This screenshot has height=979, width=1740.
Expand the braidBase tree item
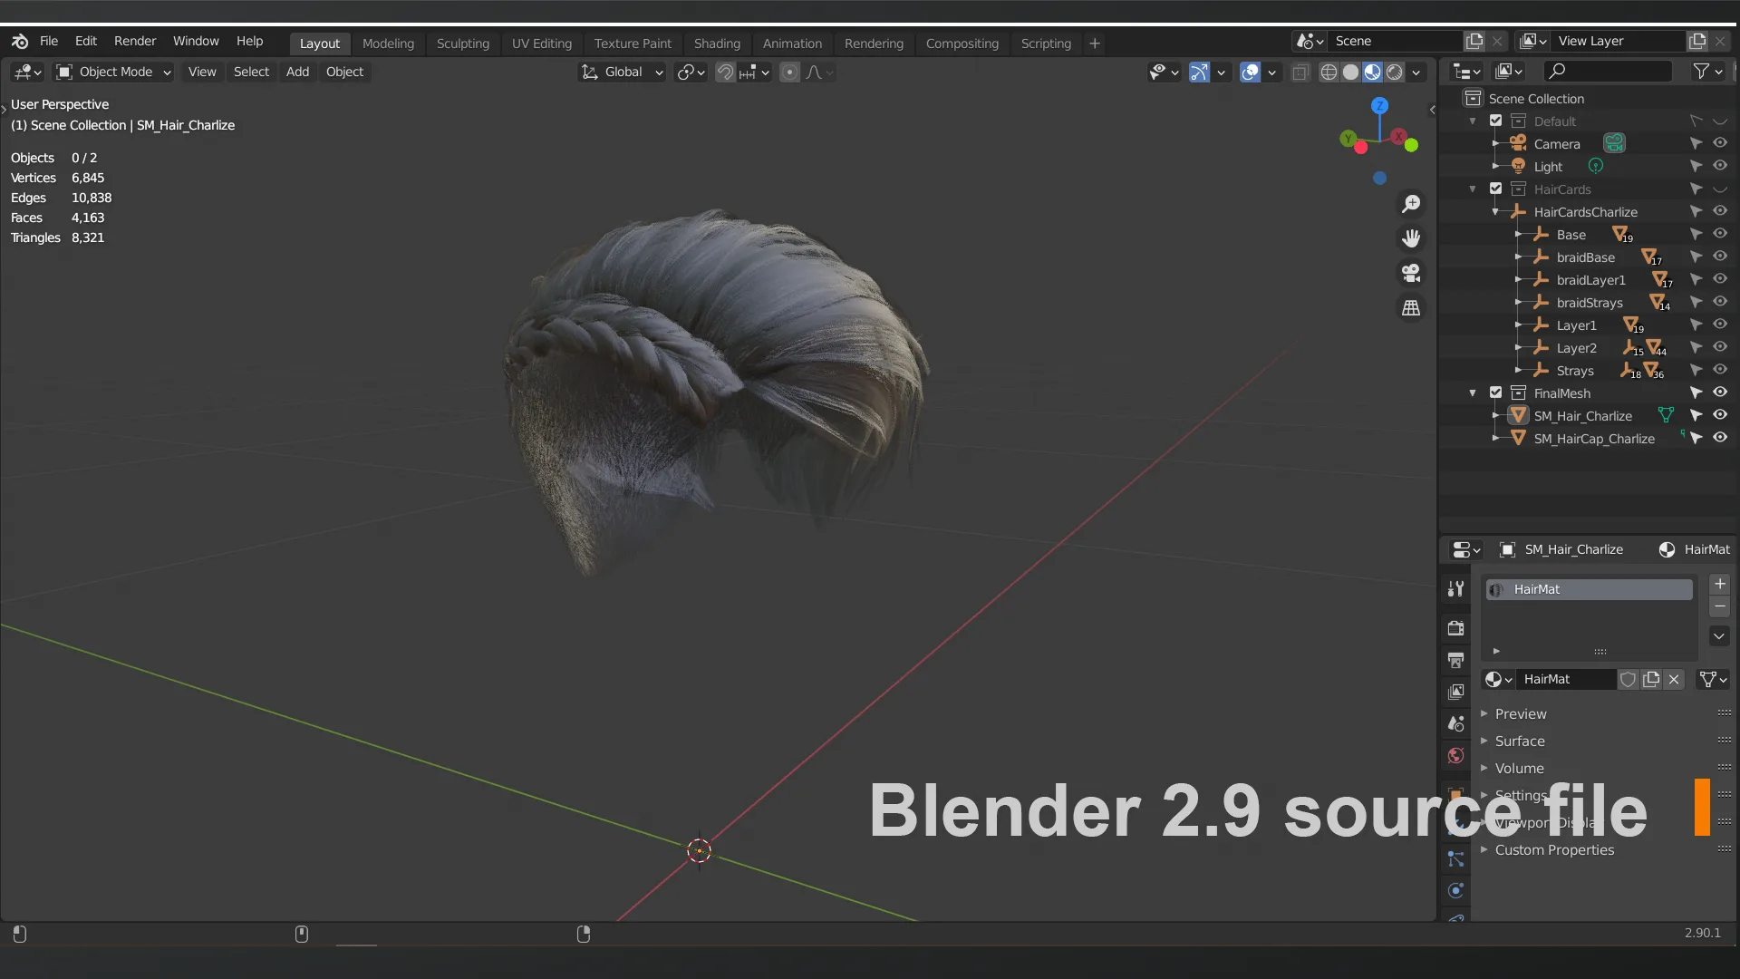point(1518,257)
